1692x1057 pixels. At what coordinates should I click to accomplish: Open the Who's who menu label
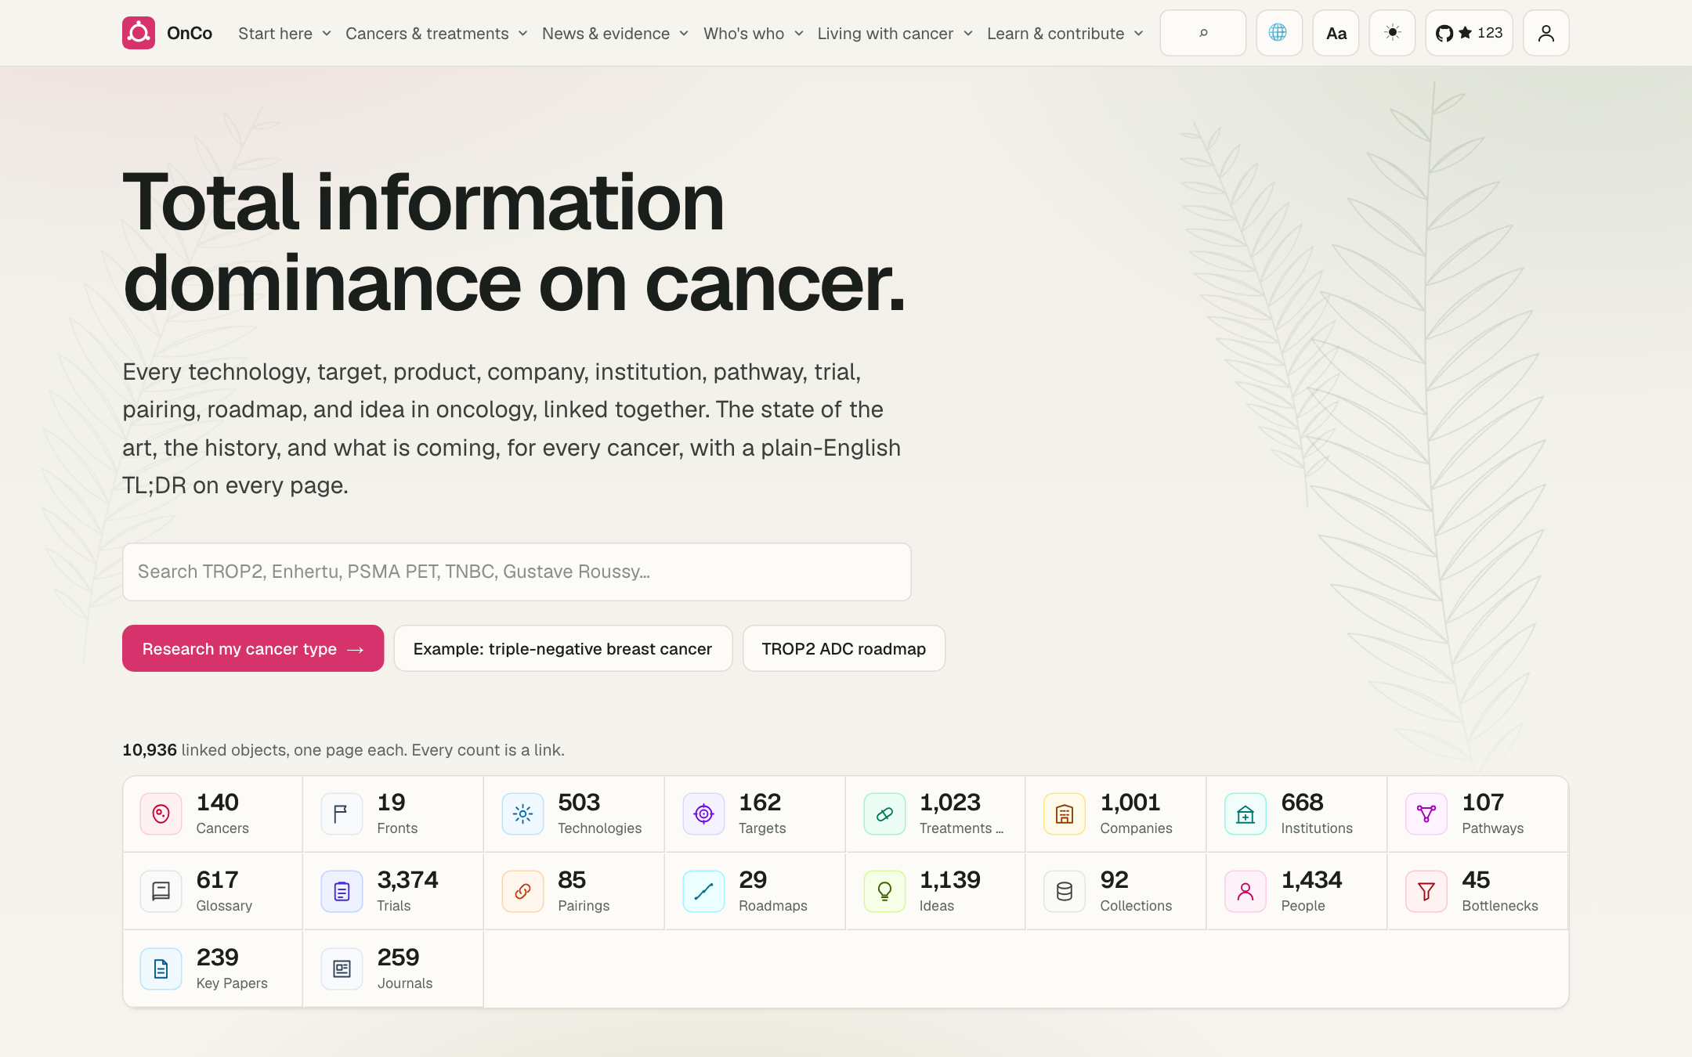tap(743, 34)
